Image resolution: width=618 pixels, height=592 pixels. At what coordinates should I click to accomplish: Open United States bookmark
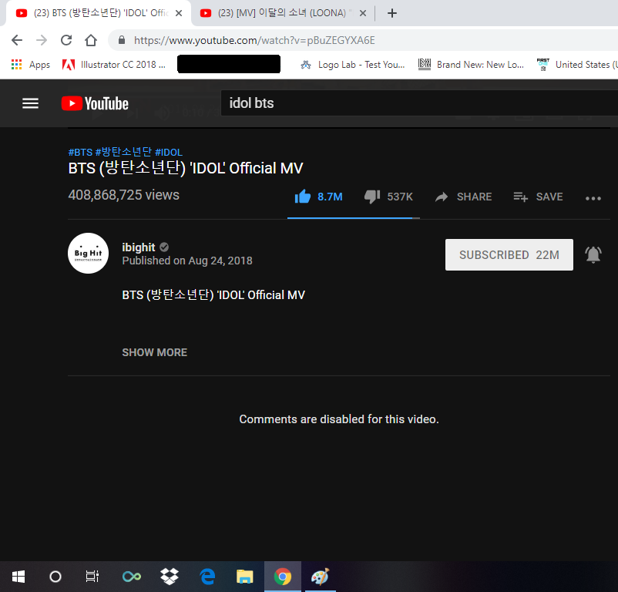[577, 65]
